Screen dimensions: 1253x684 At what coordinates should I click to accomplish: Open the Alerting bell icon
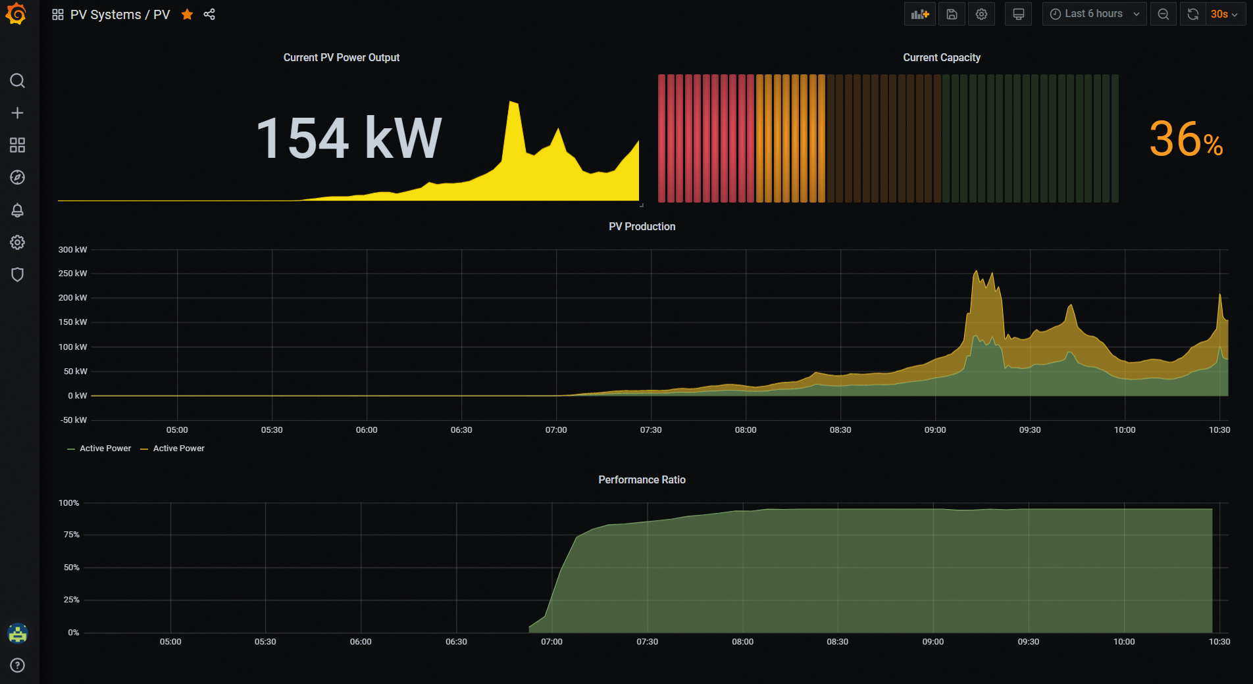pos(18,210)
